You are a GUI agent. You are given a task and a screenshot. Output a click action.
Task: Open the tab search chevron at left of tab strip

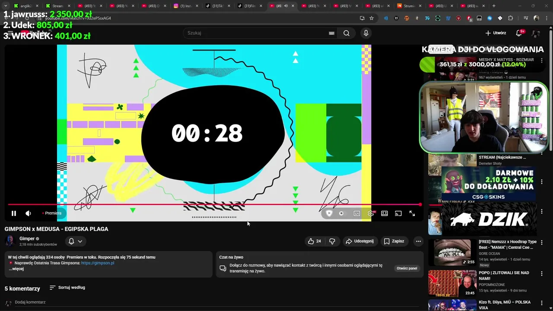[6, 6]
